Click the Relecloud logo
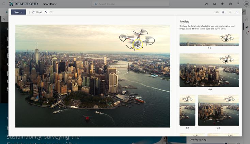Viewport: 250px width, 144px height. click(x=21, y=4)
